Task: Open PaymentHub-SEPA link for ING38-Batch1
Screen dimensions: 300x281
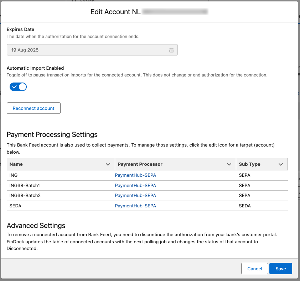Action: coord(135,185)
